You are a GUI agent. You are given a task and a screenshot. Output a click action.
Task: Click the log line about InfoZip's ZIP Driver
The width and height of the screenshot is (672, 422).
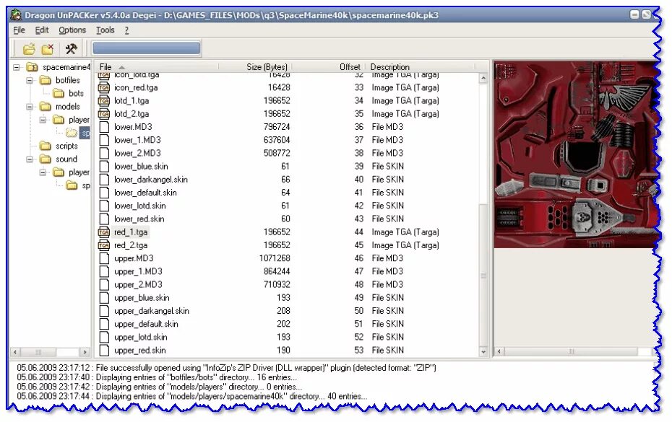pyautogui.click(x=226, y=368)
